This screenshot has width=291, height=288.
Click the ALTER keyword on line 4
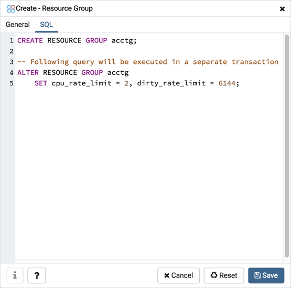point(28,72)
